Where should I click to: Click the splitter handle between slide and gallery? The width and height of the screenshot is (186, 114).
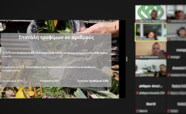click(127, 59)
